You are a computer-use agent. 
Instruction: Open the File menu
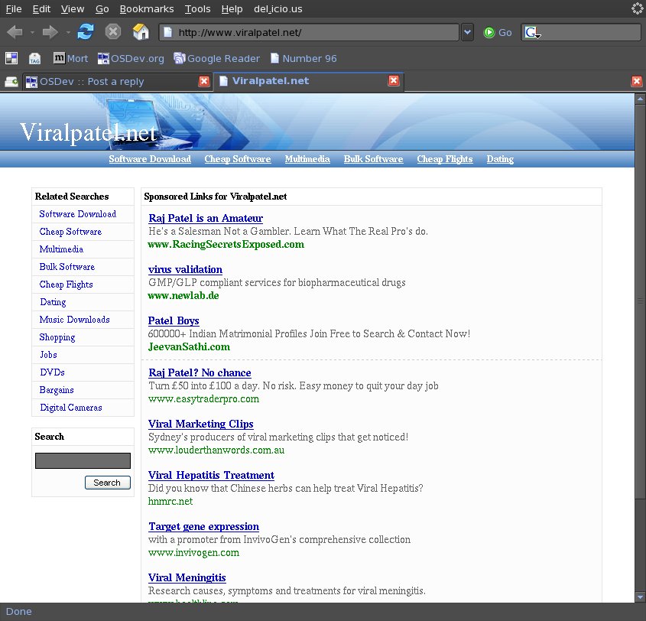pyautogui.click(x=14, y=8)
